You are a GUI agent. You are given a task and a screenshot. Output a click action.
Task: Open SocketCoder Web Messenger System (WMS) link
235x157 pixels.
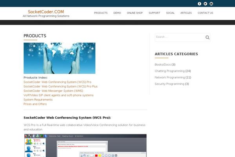tap(53, 91)
